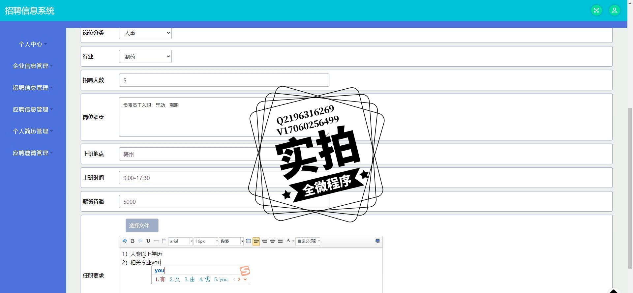The width and height of the screenshot is (633, 293).
Task: Click the 薪资待遇 input with 5000
Action: click(224, 201)
